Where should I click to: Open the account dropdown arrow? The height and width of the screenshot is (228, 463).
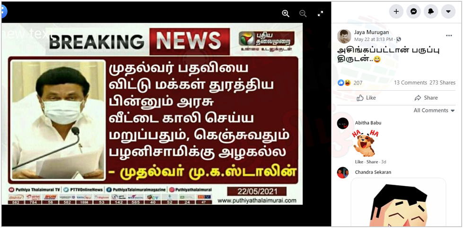pyautogui.click(x=448, y=12)
